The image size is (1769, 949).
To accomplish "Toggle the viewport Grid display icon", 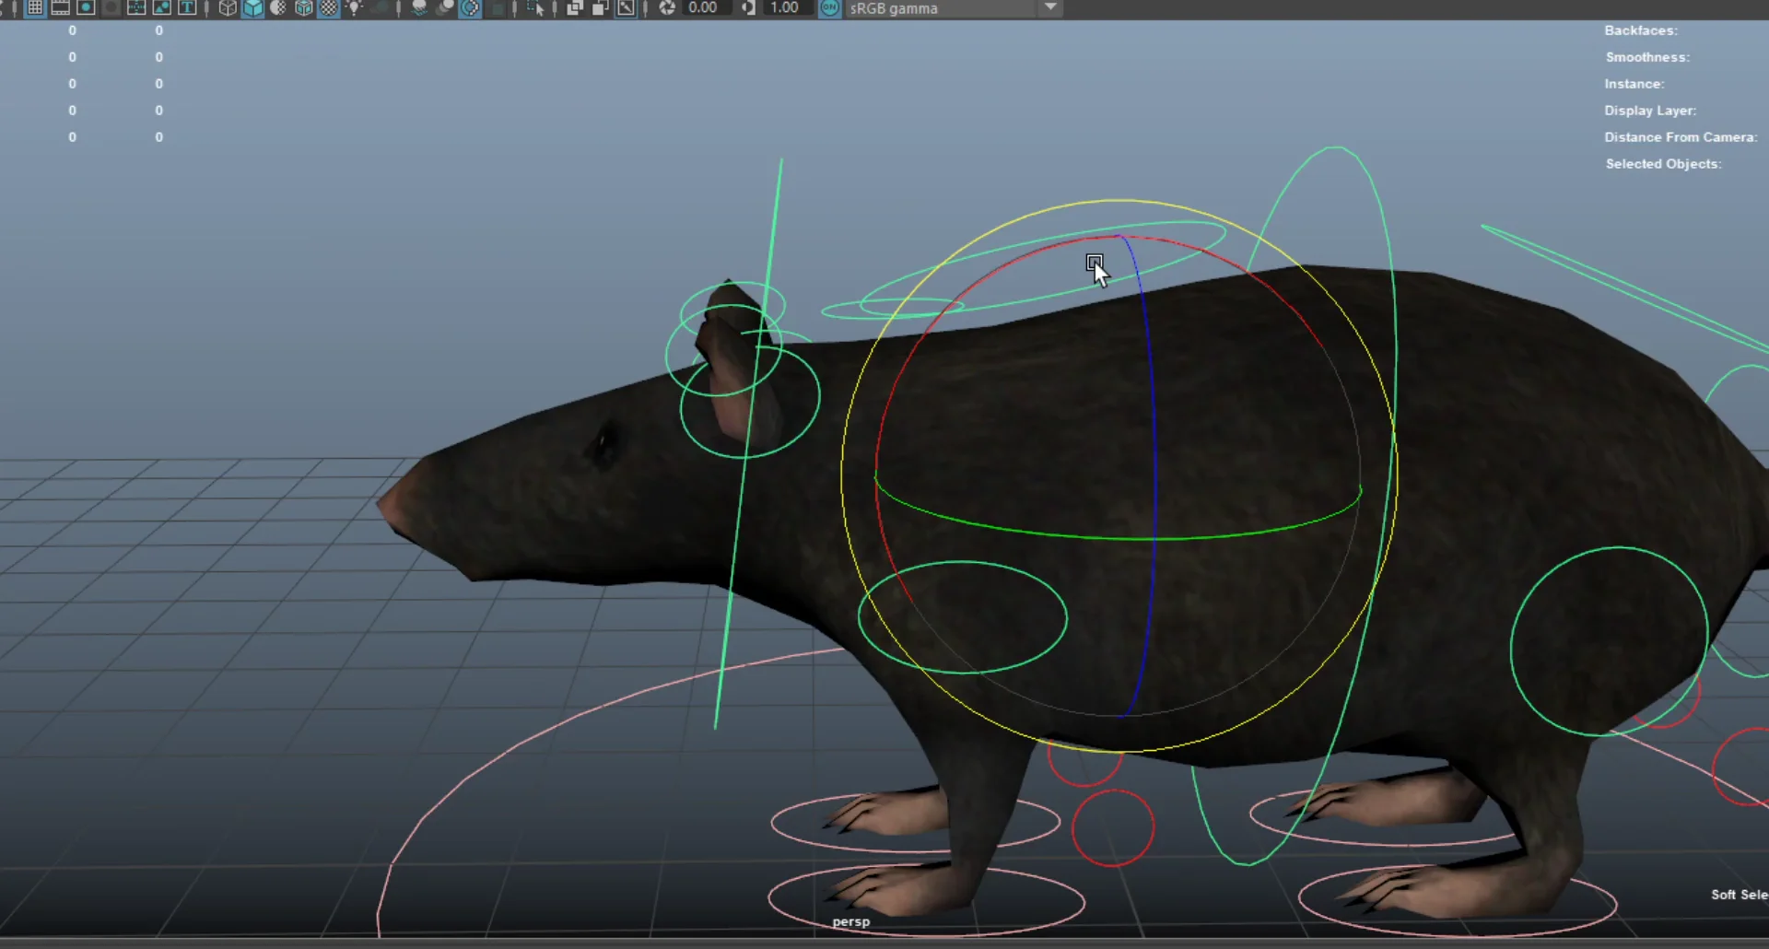I will pyautogui.click(x=35, y=7).
